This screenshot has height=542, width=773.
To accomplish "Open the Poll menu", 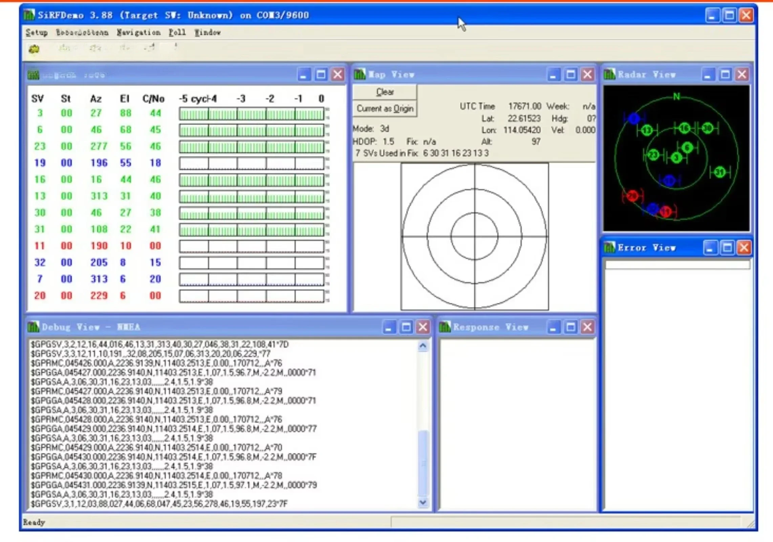I will tap(177, 33).
